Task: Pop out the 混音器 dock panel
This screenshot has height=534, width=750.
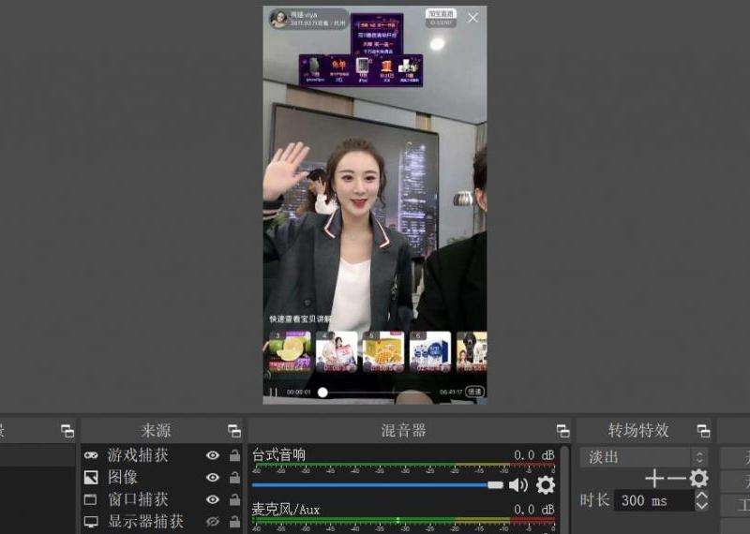Action: pos(563,431)
